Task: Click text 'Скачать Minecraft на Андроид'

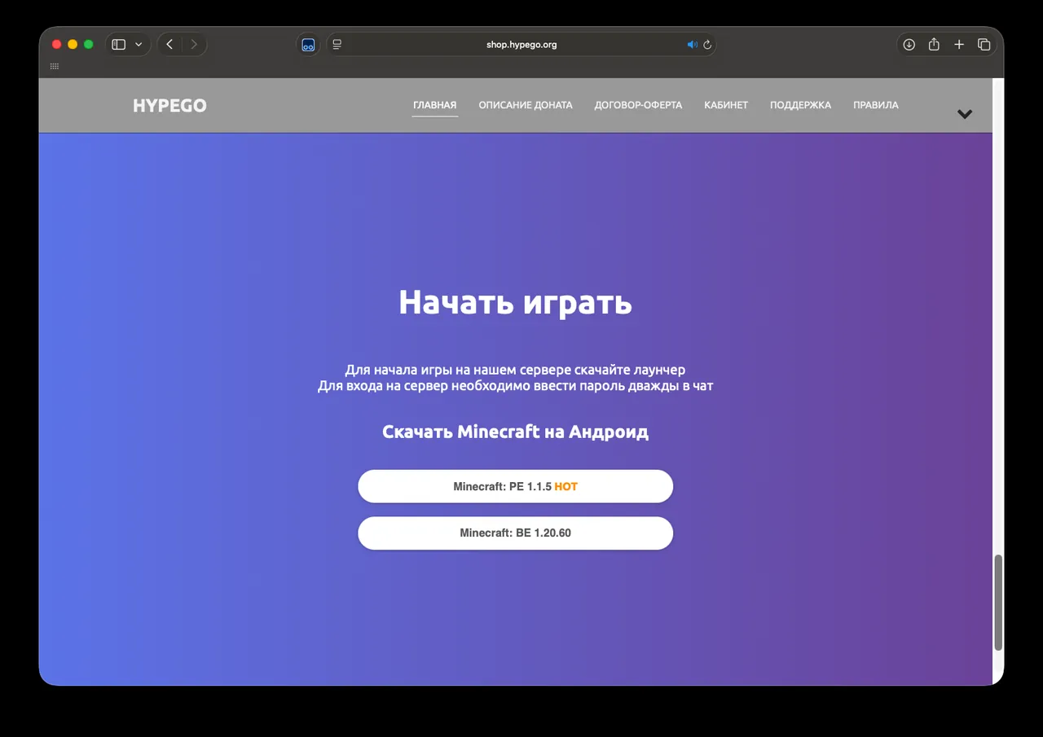Action: pos(516,432)
